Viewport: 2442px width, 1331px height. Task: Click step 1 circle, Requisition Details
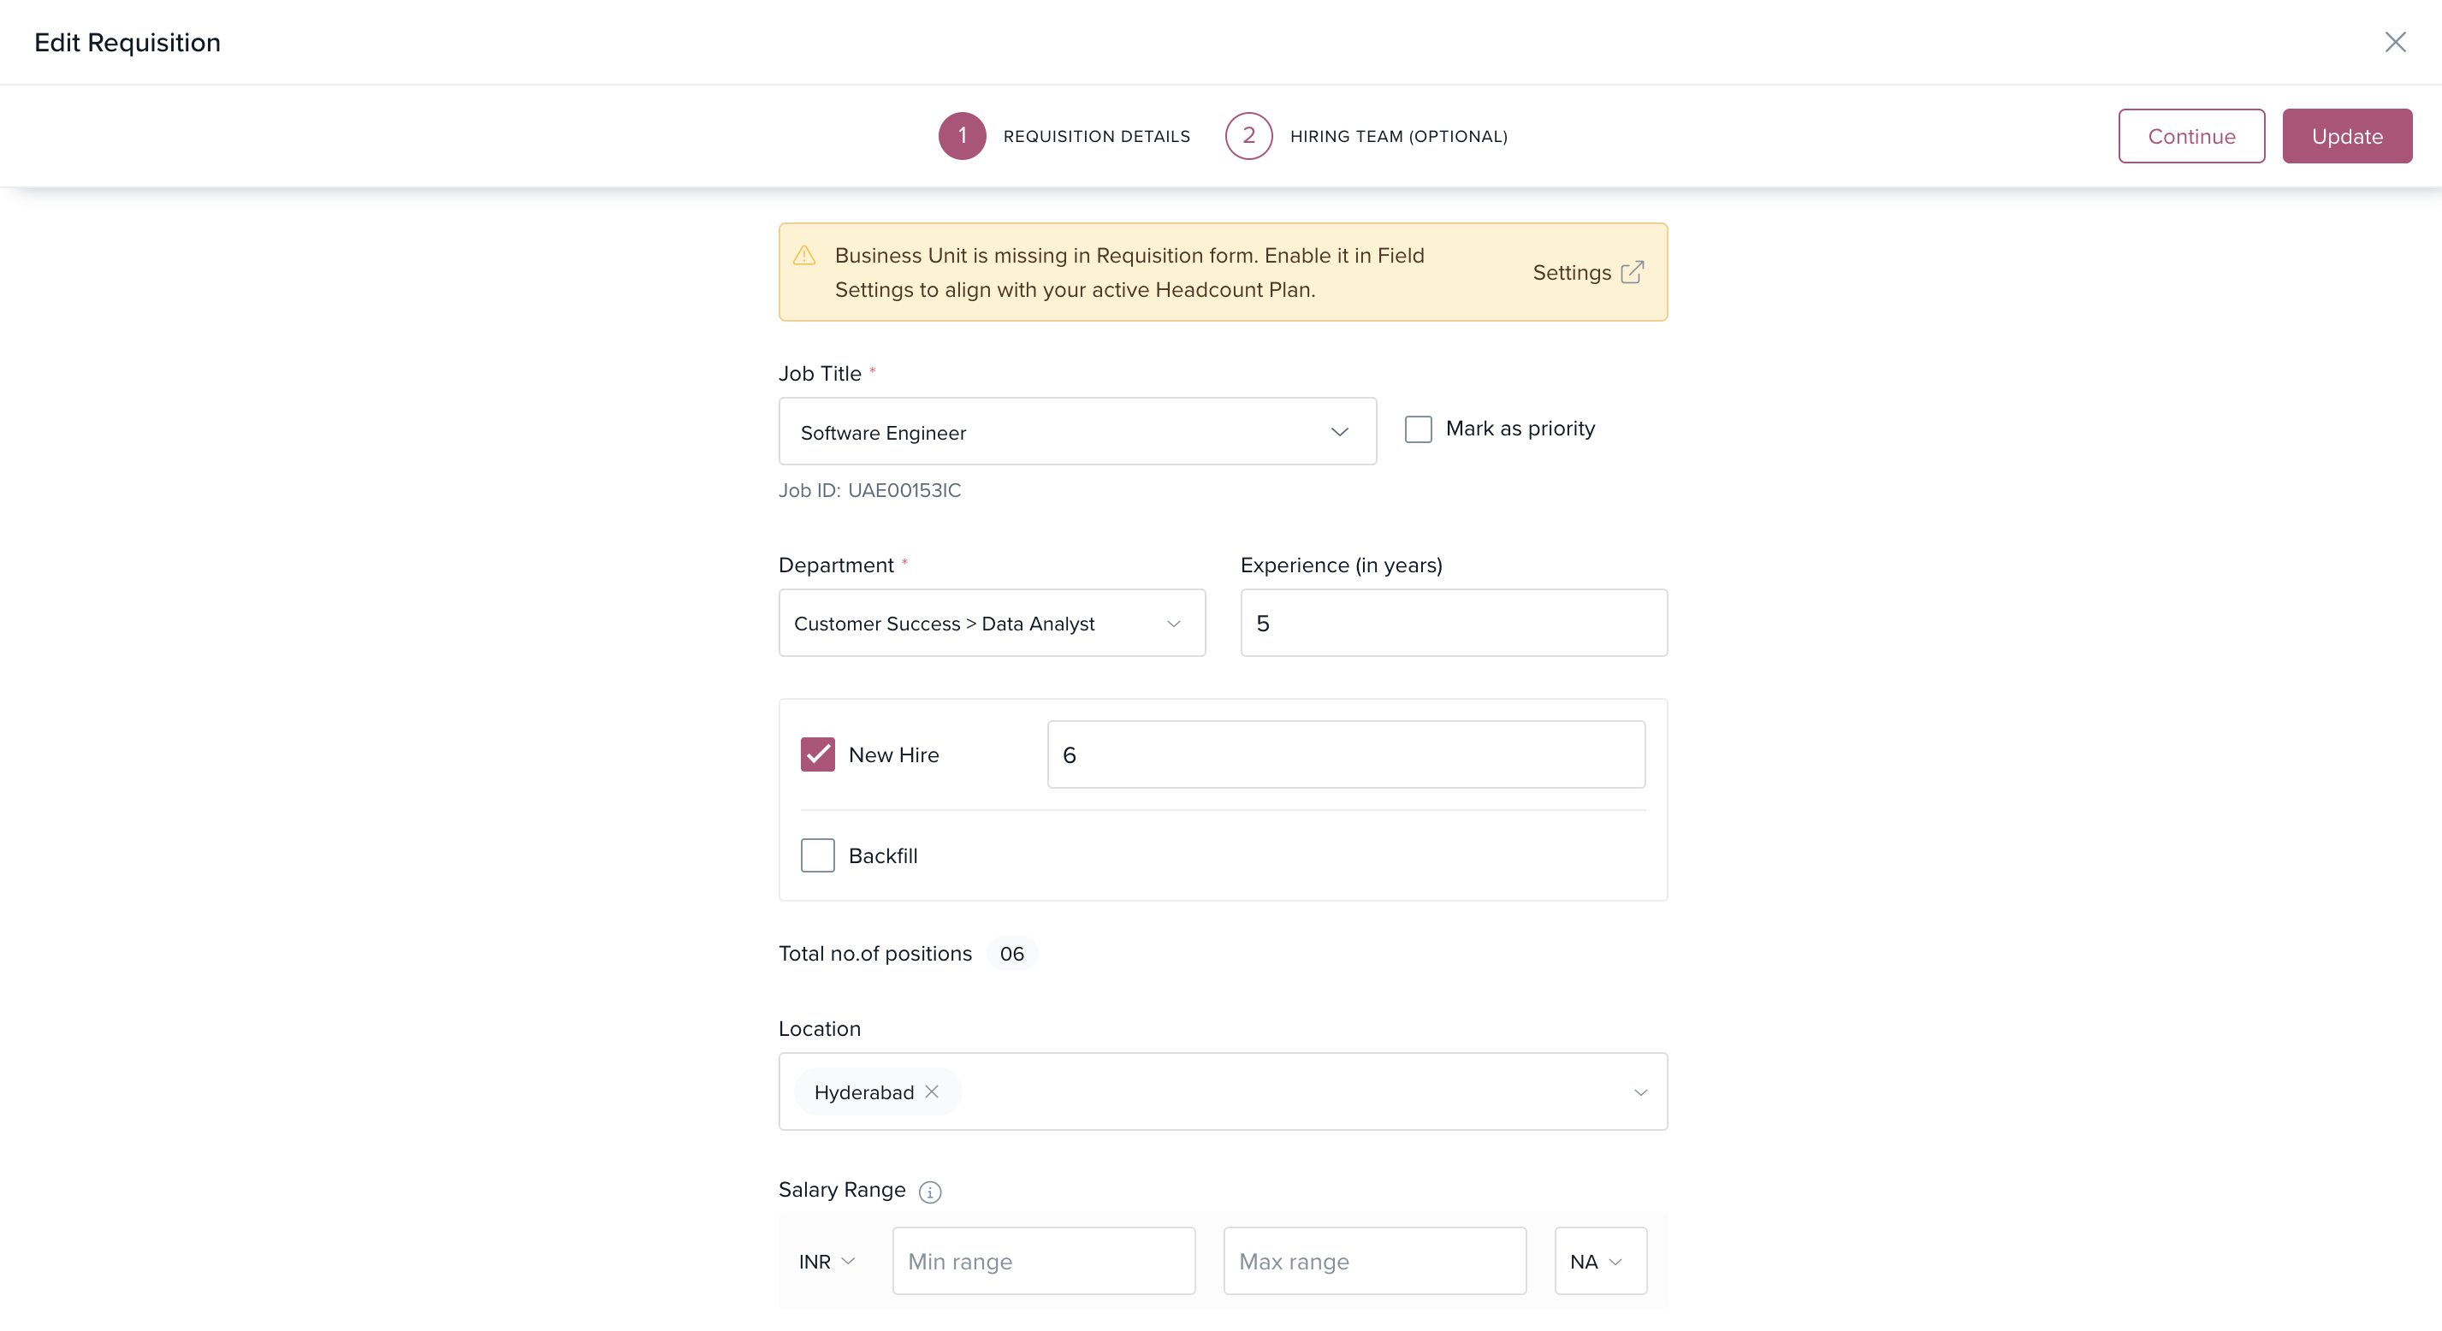(961, 135)
